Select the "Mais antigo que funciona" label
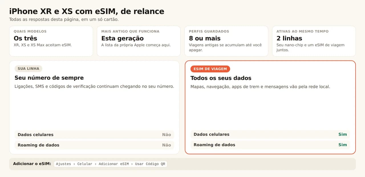This screenshot has width=365, height=177. click(130, 31)
